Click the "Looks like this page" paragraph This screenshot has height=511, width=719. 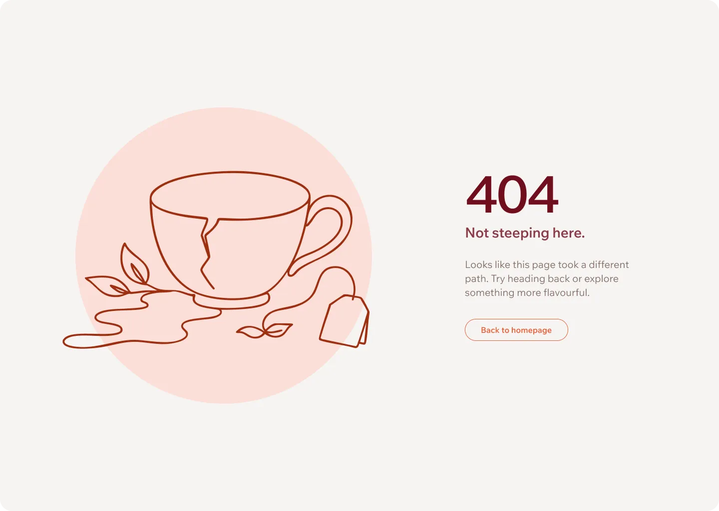[x=547, y=278]
